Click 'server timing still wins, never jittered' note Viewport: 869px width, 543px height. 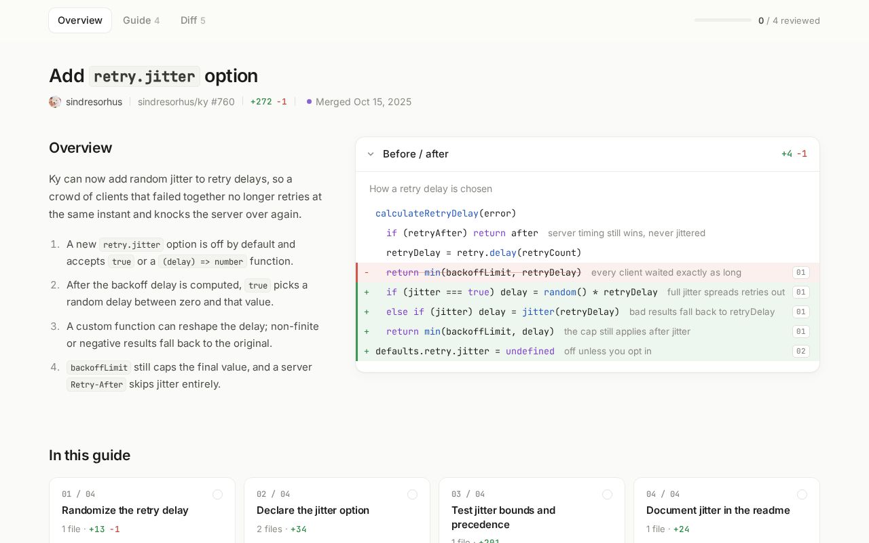(627, 233)
